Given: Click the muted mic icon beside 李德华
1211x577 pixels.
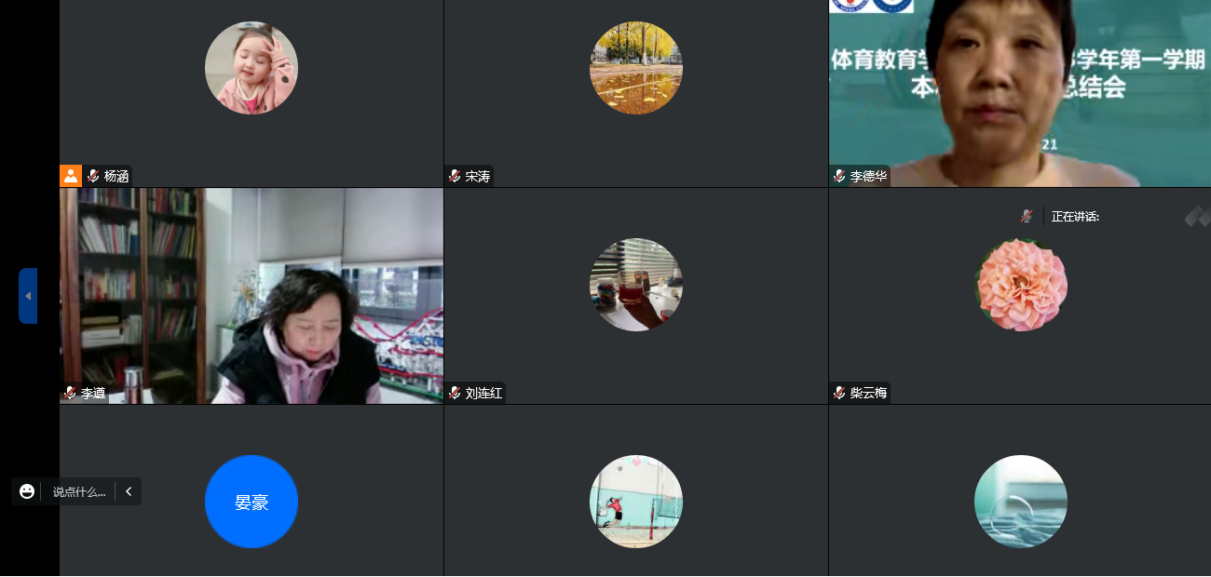Looking at the screenshot, I should (839, 176).
